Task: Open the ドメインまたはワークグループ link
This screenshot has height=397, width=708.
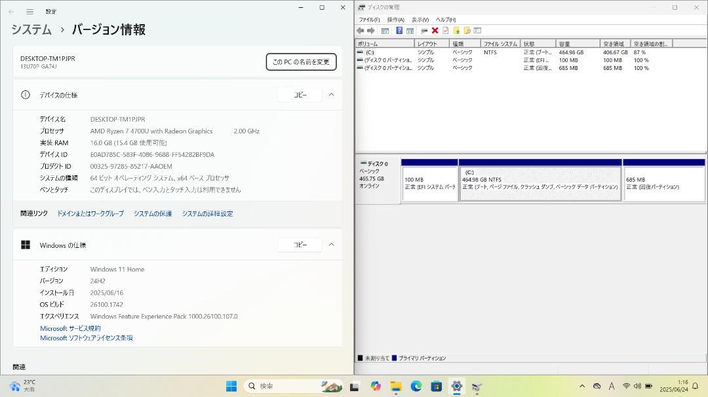Action: coord(90,214)
